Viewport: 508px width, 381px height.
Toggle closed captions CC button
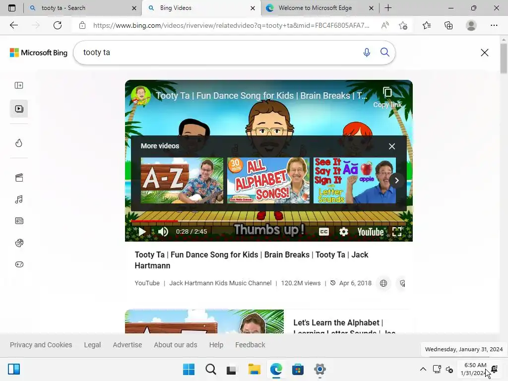pyautogui.click(x=323, y=232)
